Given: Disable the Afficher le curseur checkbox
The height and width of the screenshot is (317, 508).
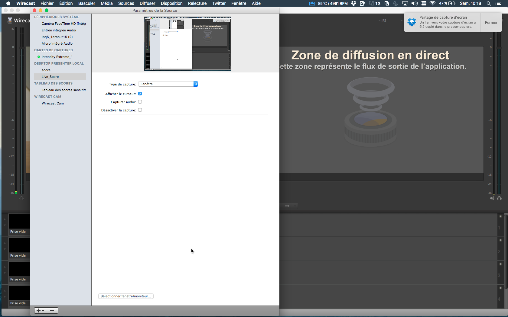Looking at the screenshot, I should (x=140, y=94).
